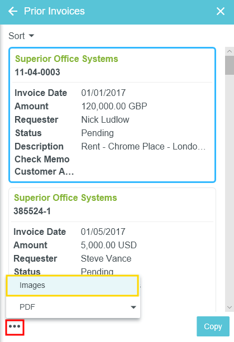Click the Copy button
Viewport: 234px width, 342px height.
[213, 326]
